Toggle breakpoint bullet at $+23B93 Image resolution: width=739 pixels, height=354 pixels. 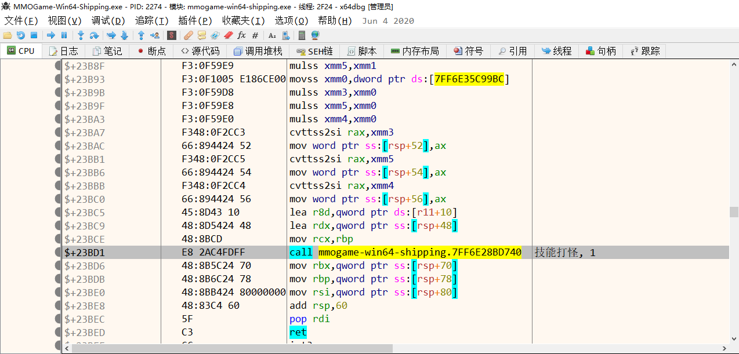tap(58, 79)
